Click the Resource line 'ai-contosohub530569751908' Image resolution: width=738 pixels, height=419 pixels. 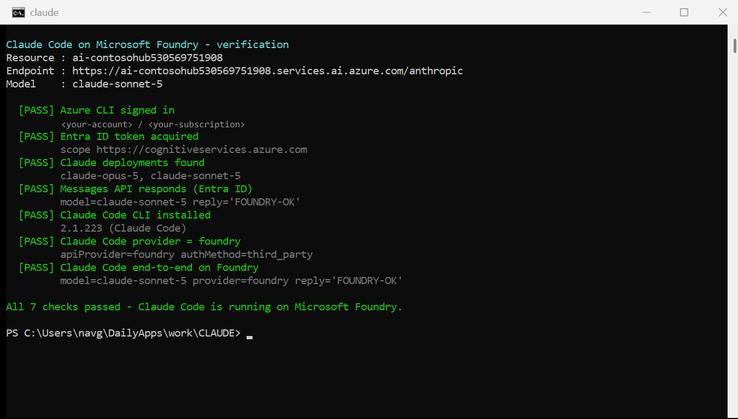tap(114, 58)
